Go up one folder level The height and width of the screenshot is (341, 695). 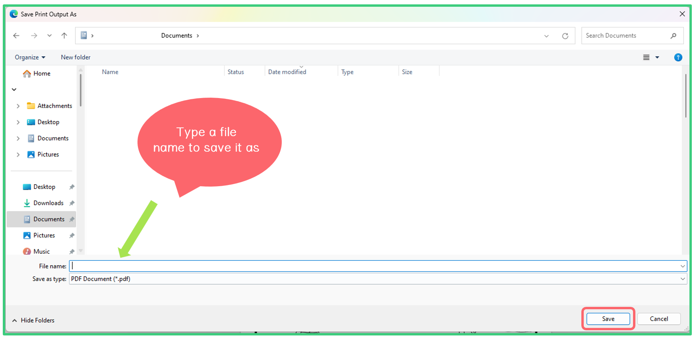64,36
